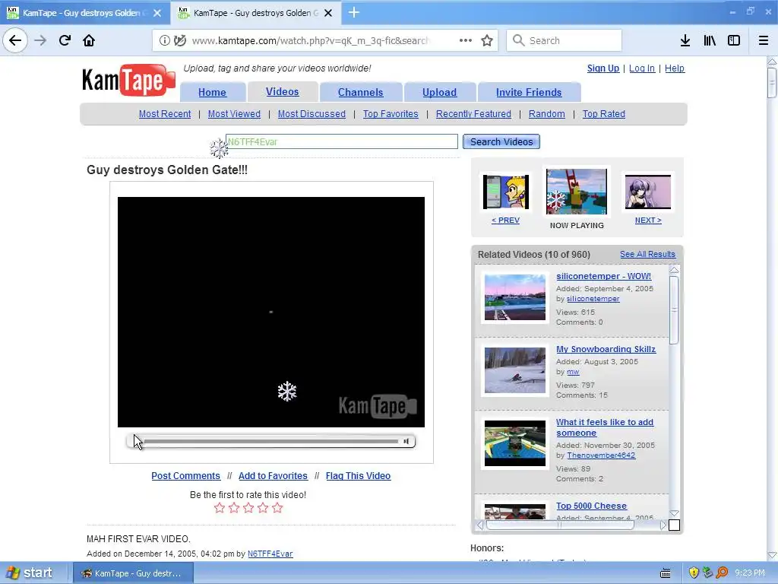
Task: Bookmark this page with the star icon
Action: coord(487,41)
